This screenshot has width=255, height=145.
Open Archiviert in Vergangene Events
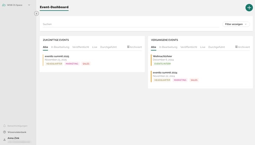point(242,47)
